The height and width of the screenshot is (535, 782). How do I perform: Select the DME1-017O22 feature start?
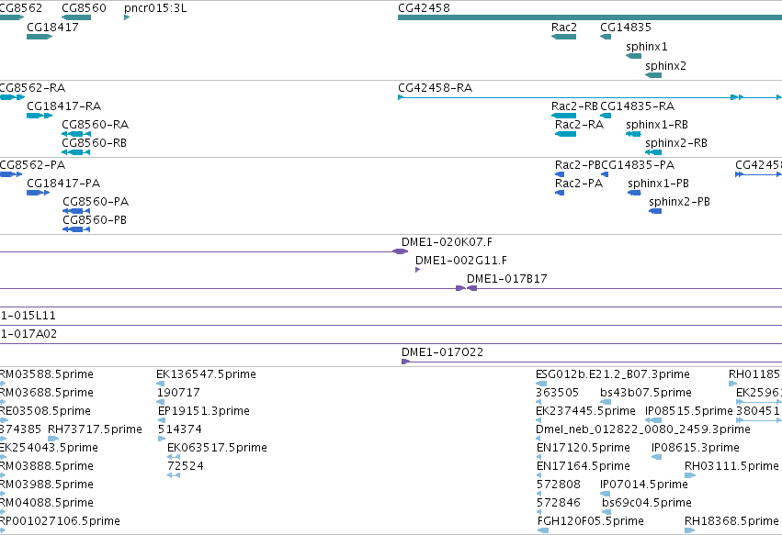[405, 362]
